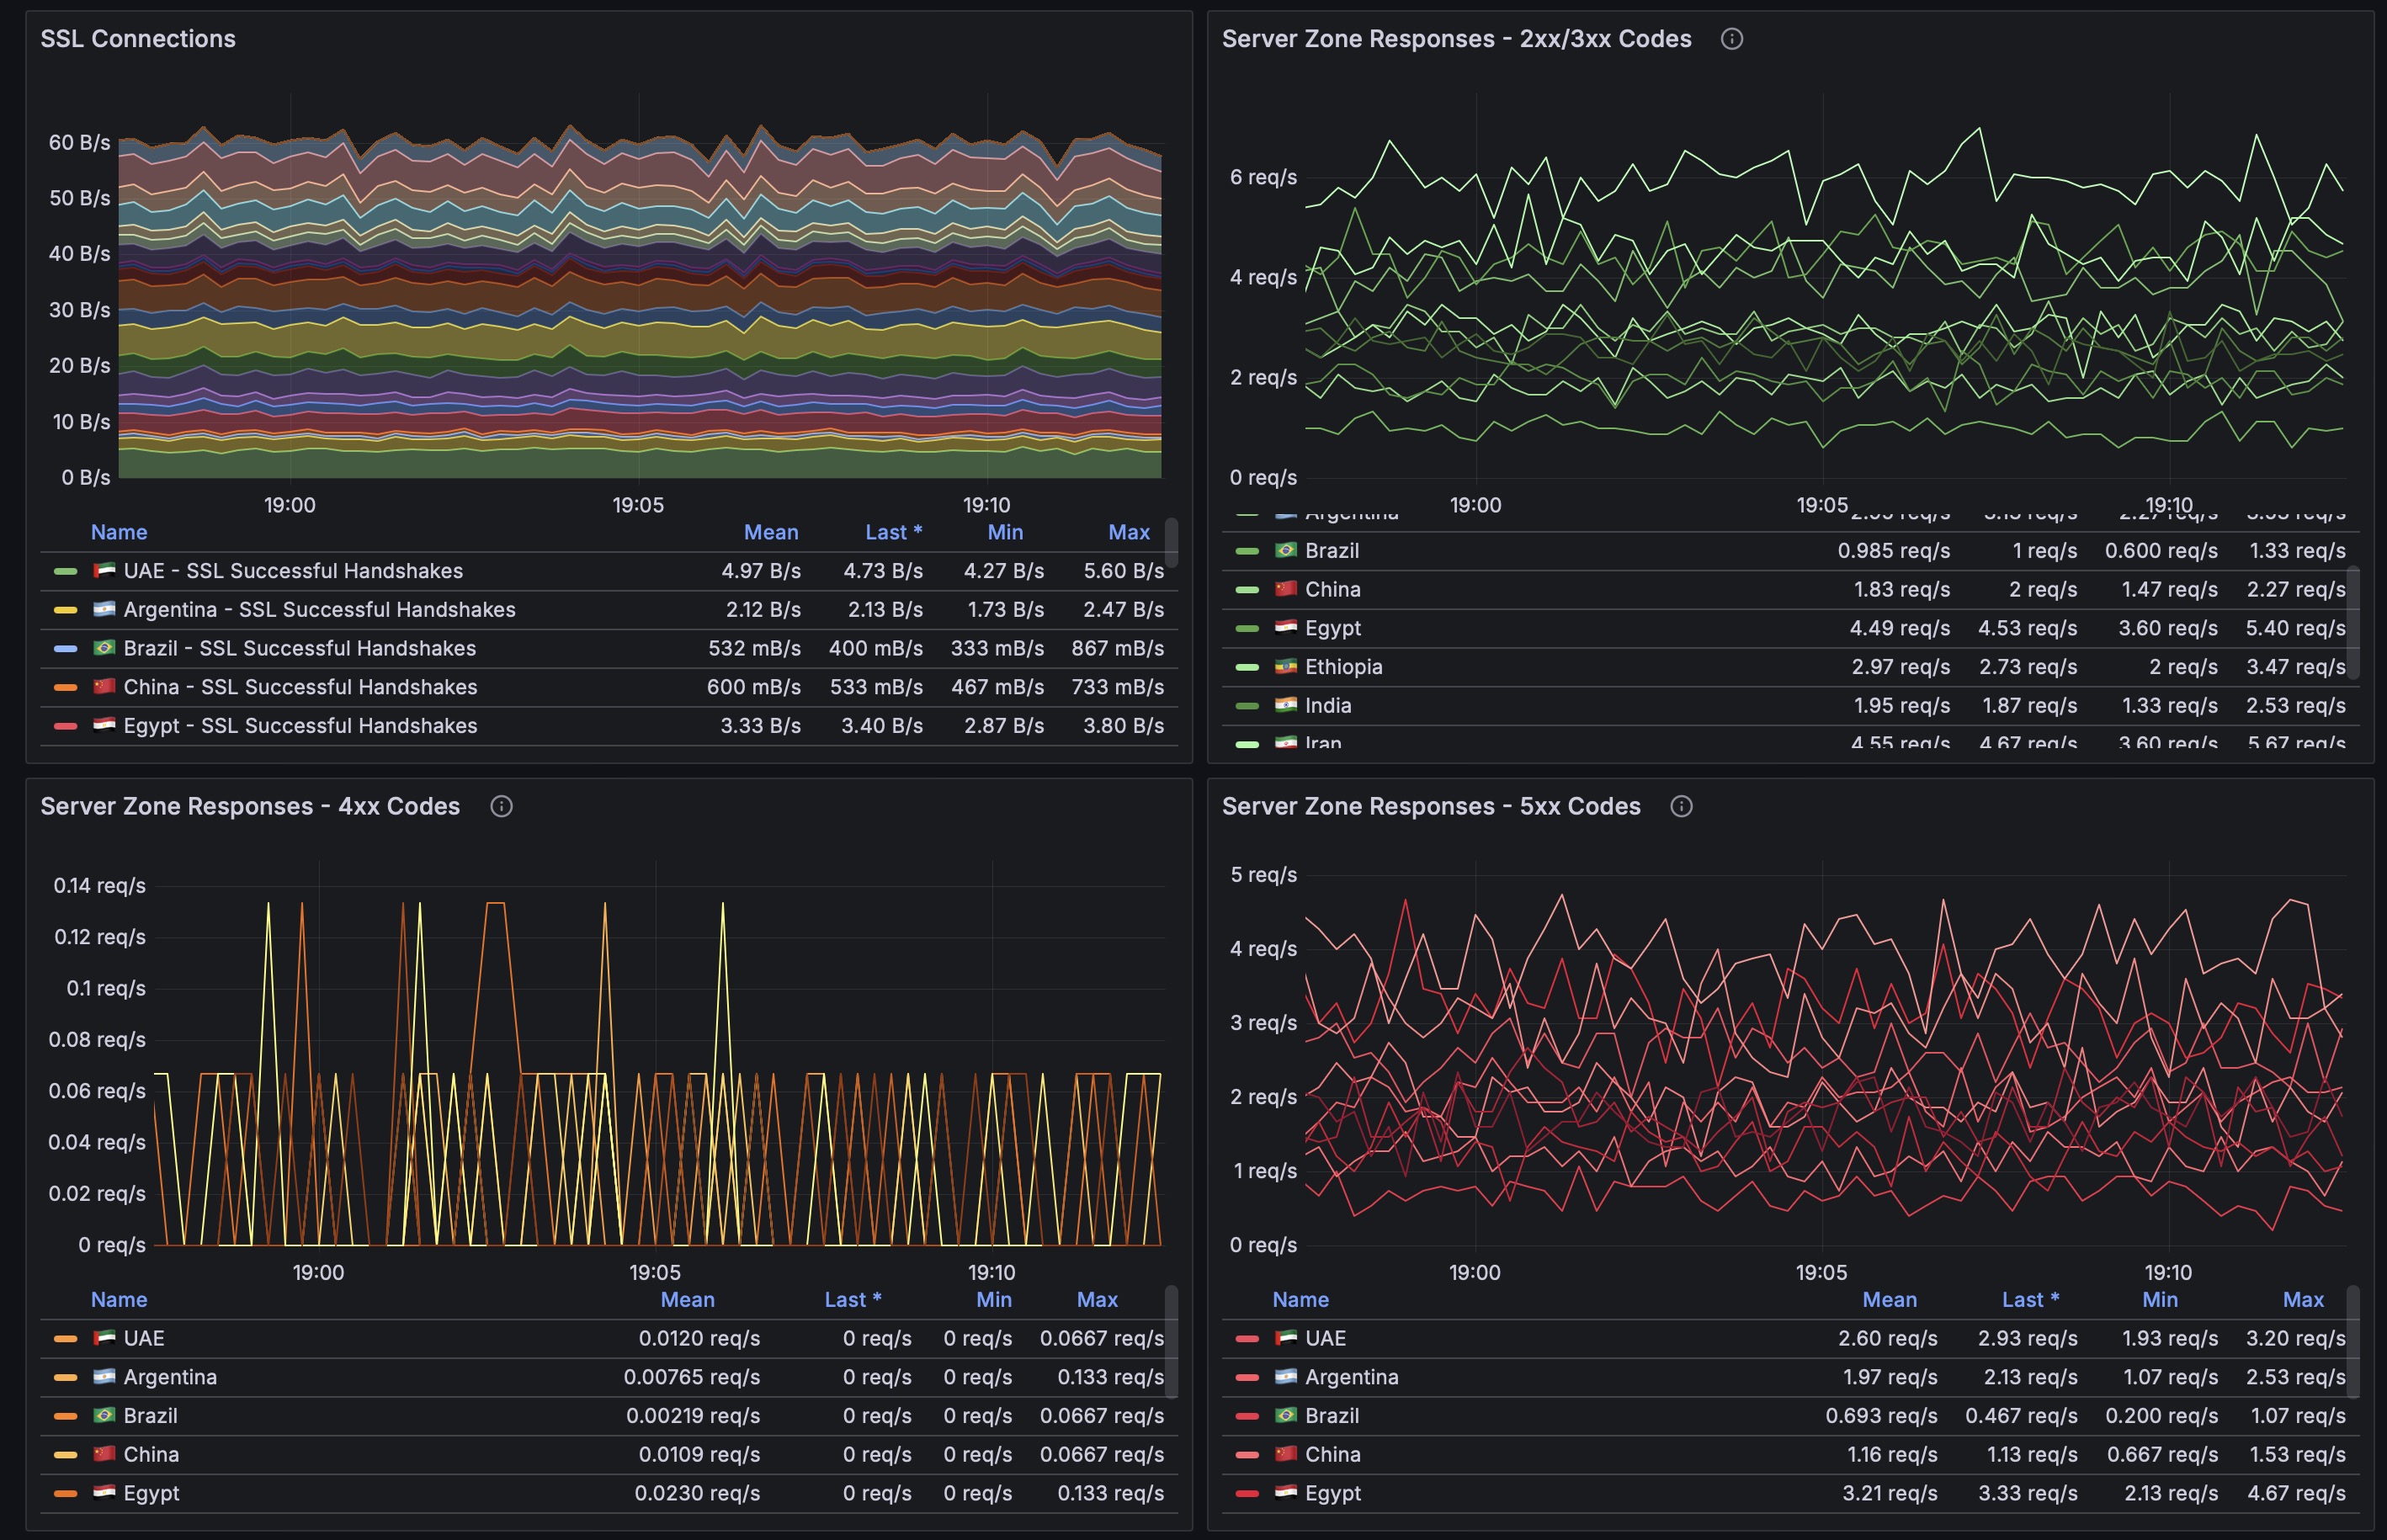The height and width of the screenshot is (1540, 2387).
Task: Click the SSL Connections legend scrollbar
Action: [x=1171, y=541]
